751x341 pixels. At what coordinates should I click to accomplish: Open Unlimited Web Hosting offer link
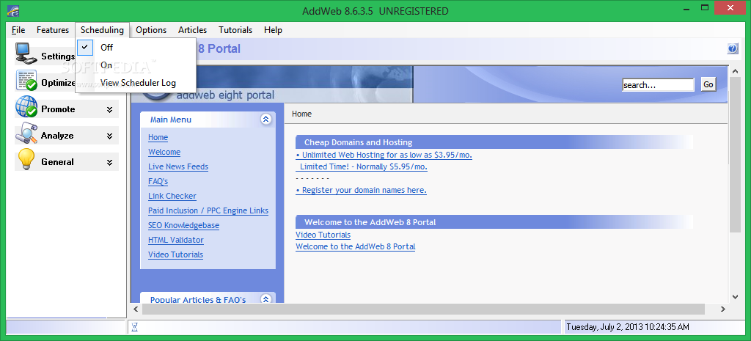(x=384, y=155)
